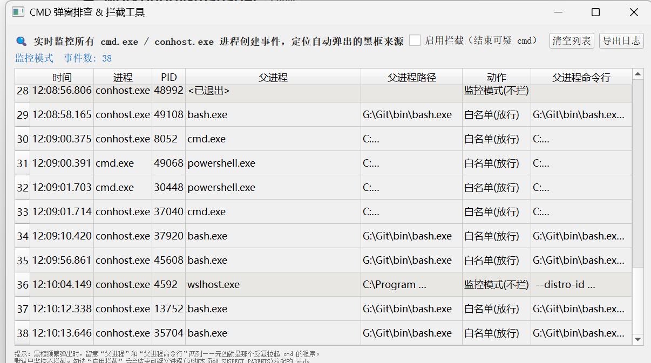Click PID cell 37040
651x363 pixels.
(x=169, y=211)
